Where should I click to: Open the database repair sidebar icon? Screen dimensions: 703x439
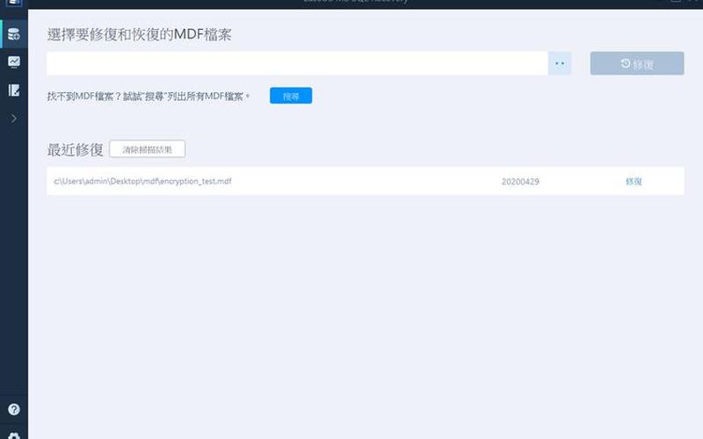tap(14, 34)
